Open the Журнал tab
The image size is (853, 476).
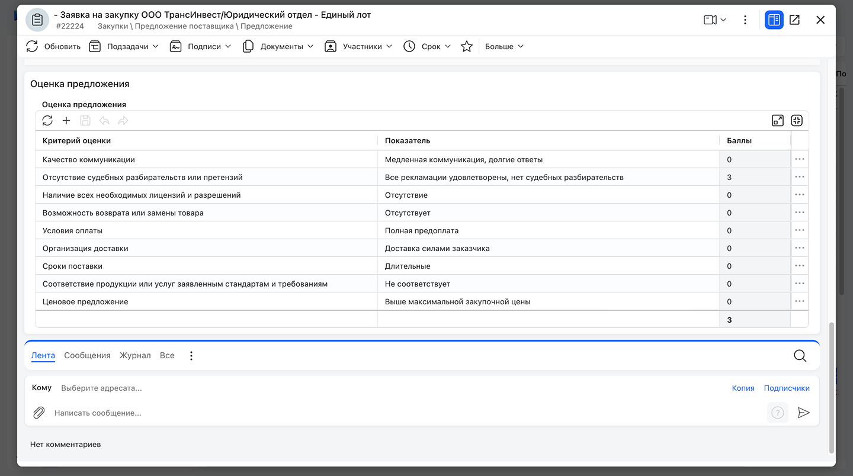click(x=135, y=356)
